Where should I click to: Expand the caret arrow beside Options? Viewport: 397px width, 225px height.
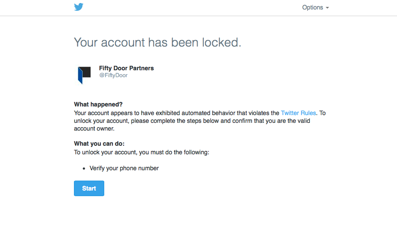[x=327, y=8]
